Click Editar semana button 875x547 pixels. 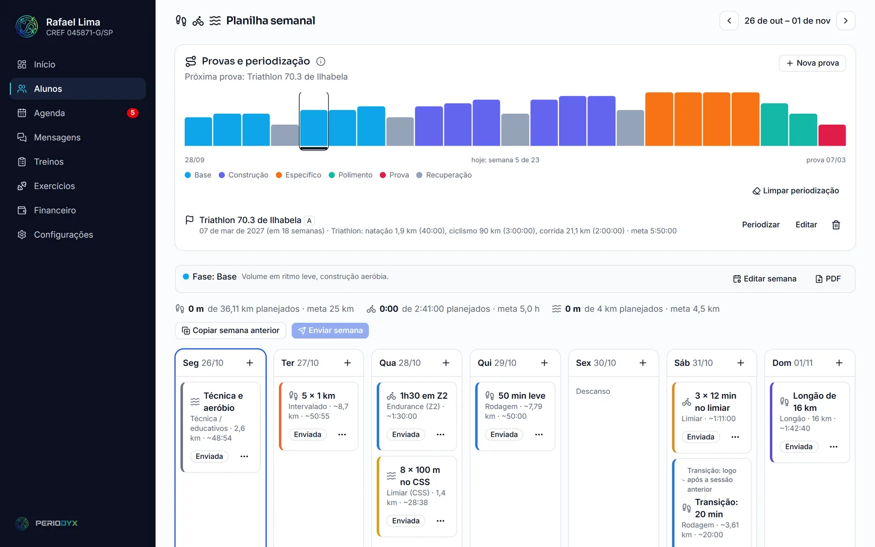coord(765,279)
